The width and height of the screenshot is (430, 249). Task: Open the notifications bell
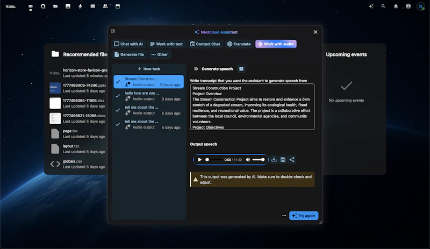click(x=396, y=6)
